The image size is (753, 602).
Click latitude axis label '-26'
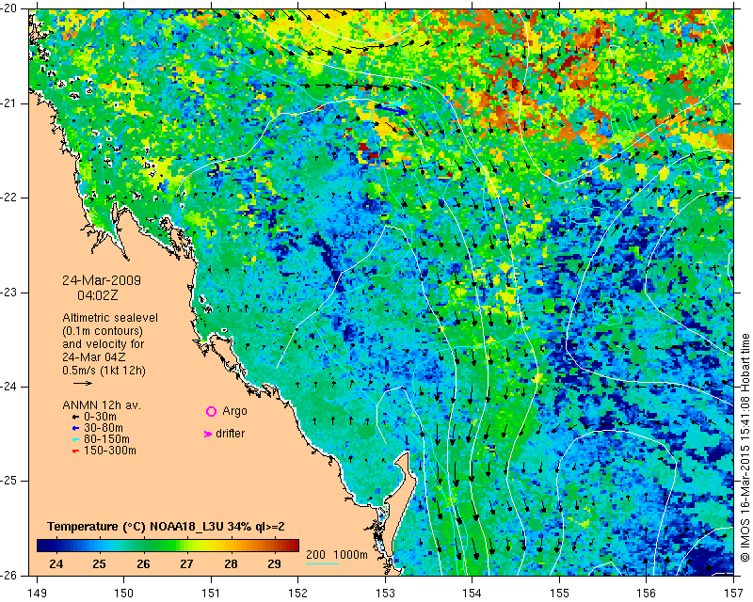click(9, 575)
